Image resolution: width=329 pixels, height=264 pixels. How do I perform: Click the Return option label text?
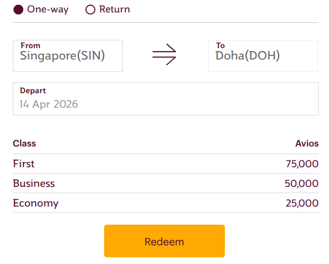(x=115, y=9)
